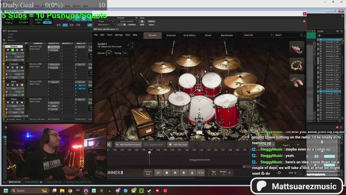Screen dimensions: 346x195
Task: Click the tambourine percussion thumbnail
Action: [x=297, y=66]
